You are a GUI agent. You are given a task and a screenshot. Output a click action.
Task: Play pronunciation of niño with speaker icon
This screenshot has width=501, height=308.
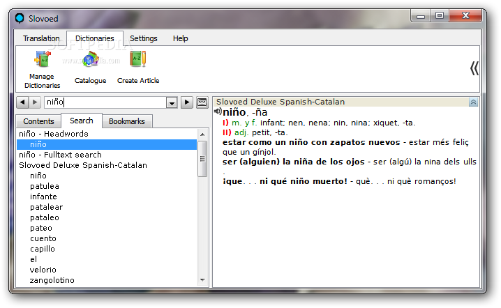pos(218,111)
